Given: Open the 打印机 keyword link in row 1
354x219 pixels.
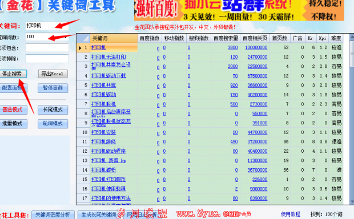Looking at the screenshot, I should (x=99, y=47).
